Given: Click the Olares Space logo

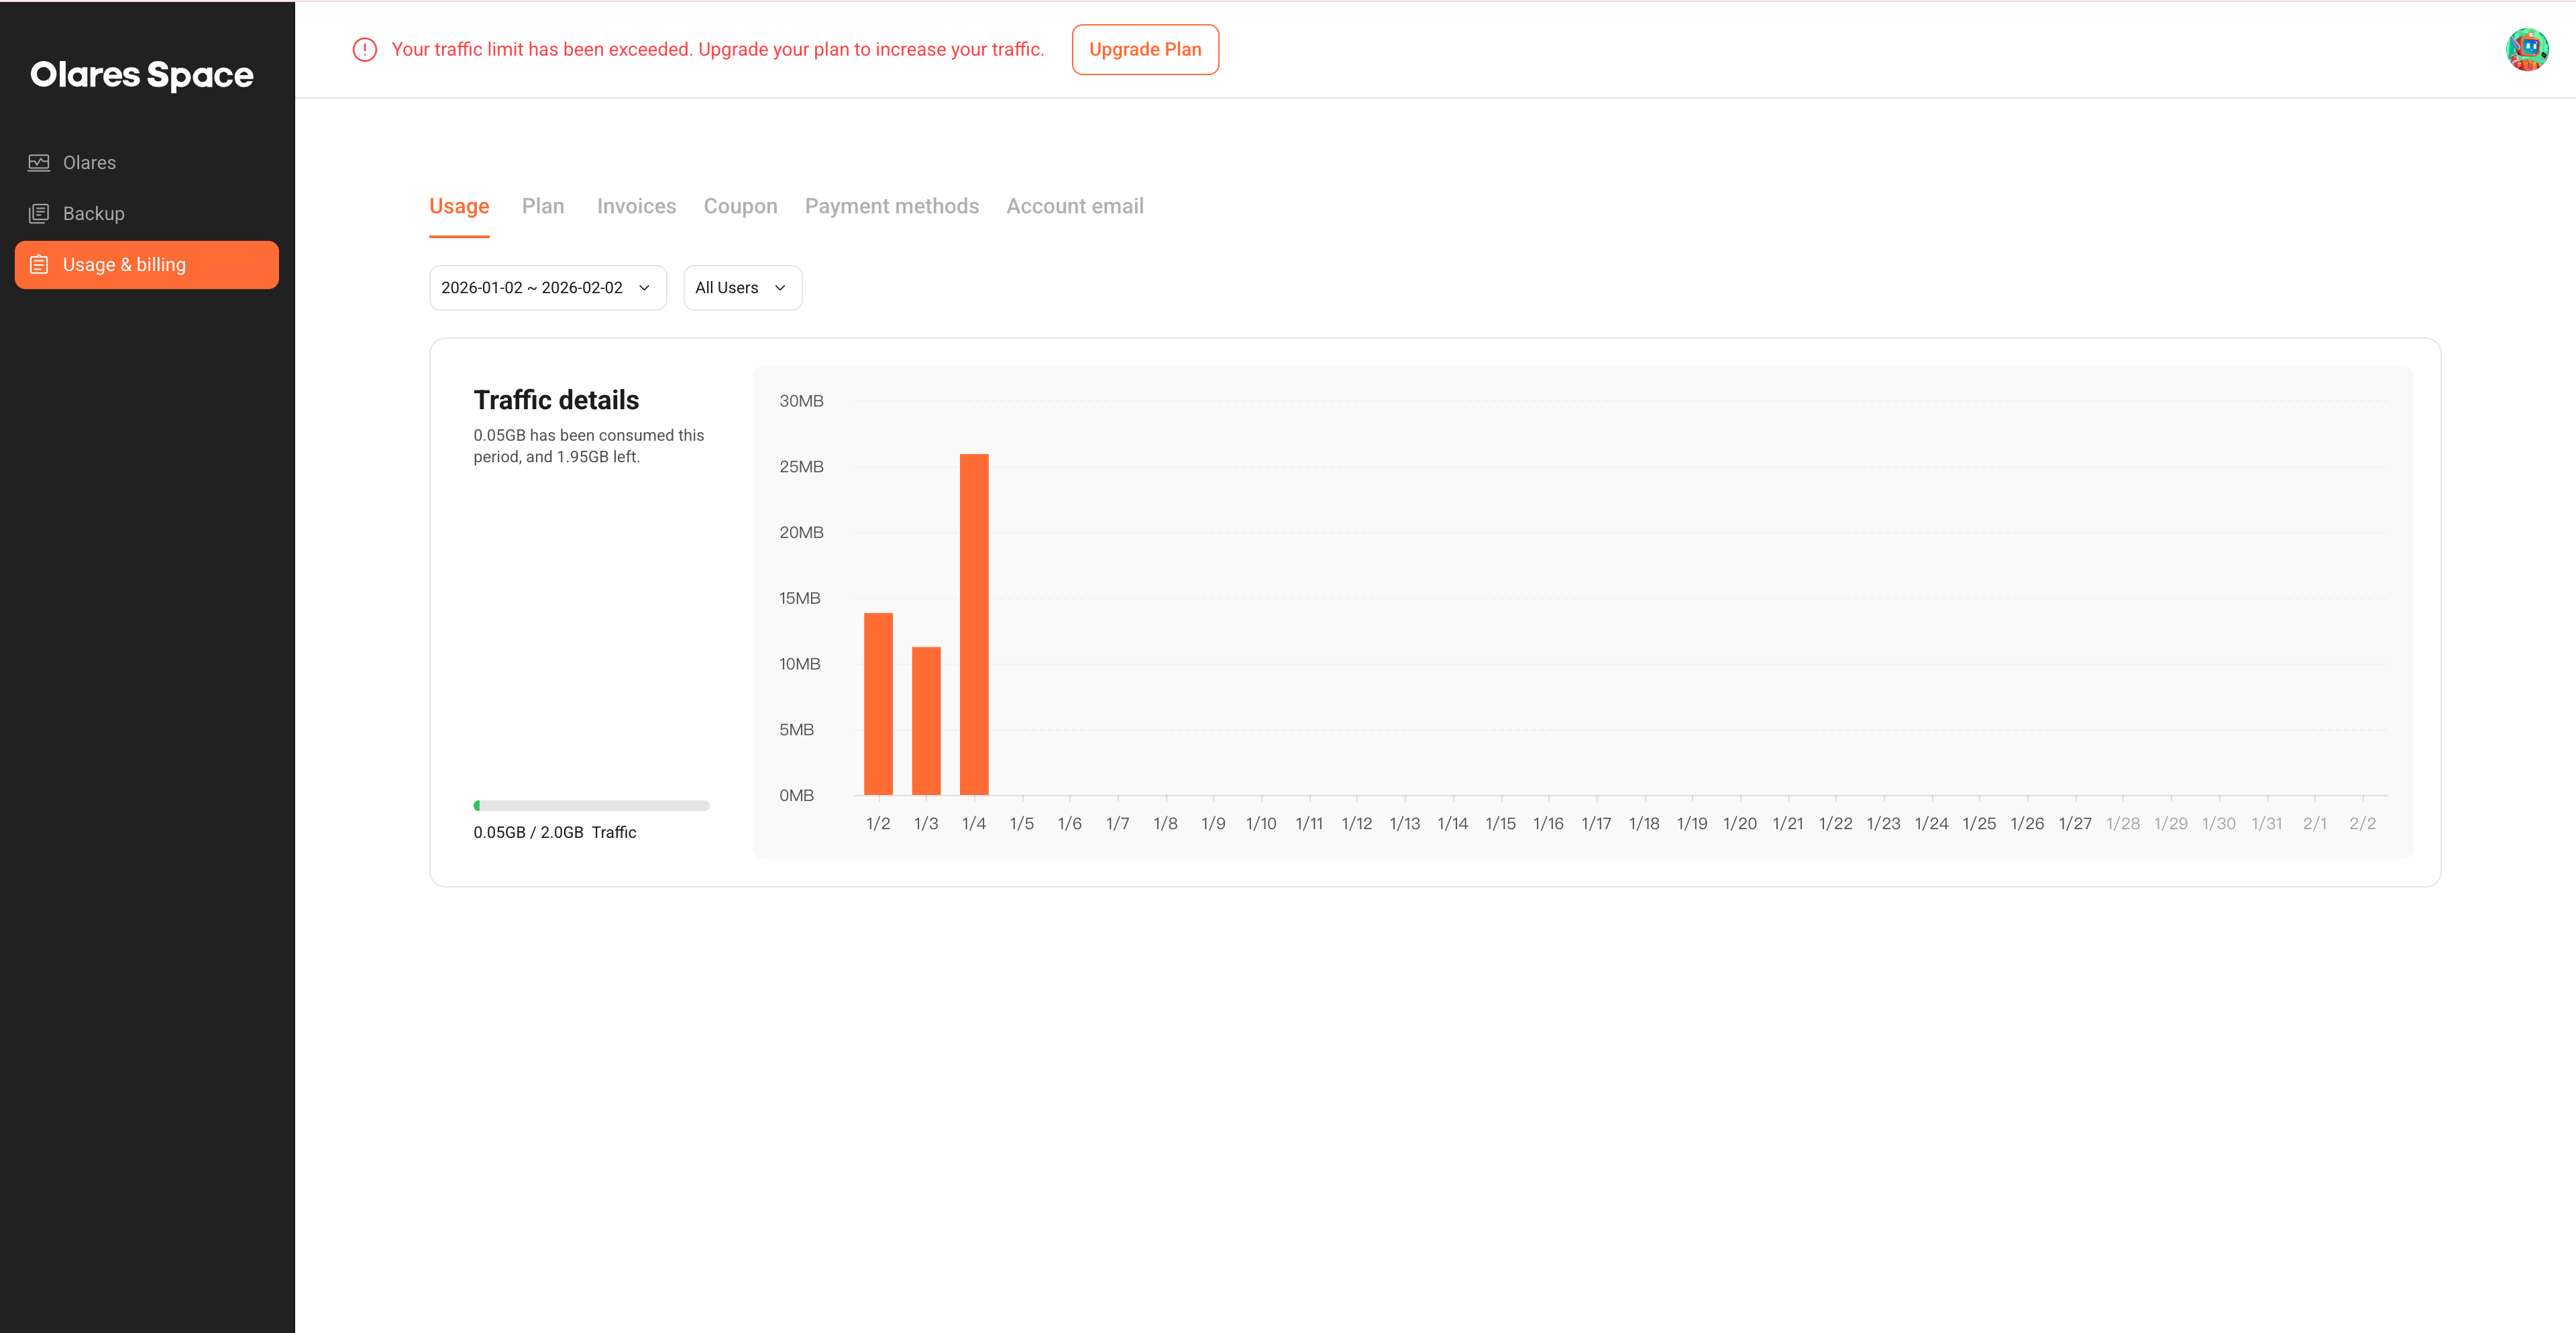Looking at the screenshot, I should pos(142,75).
